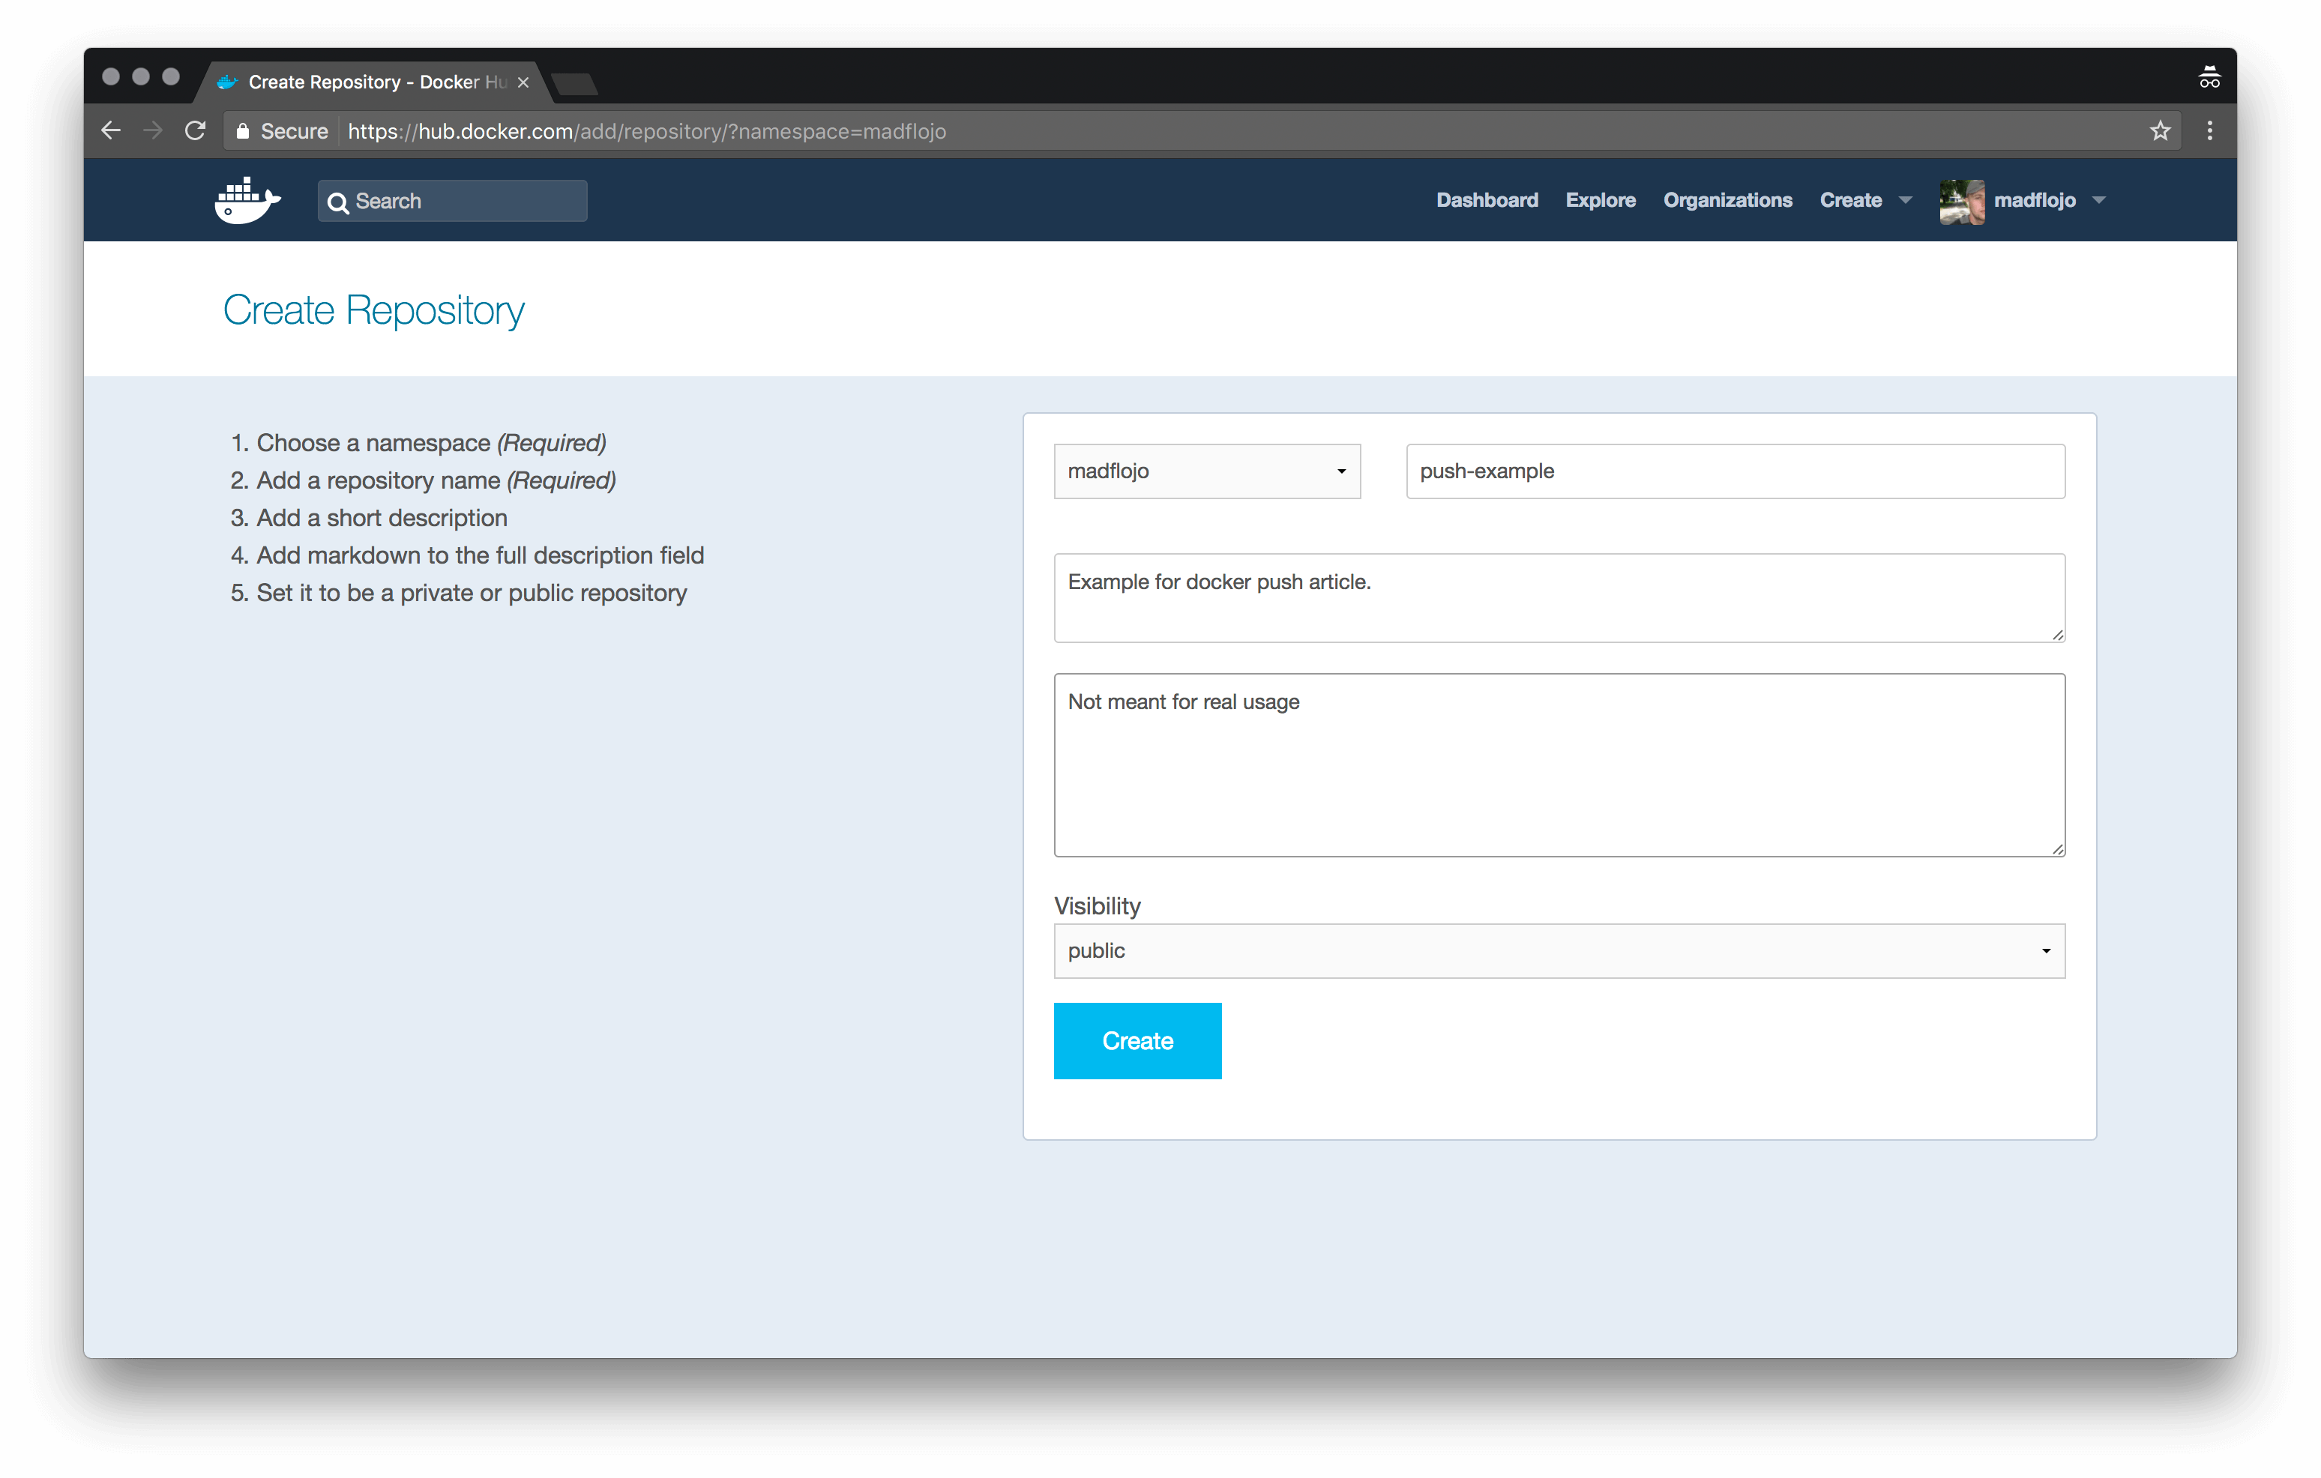Click 'Set it to be a private or public repository'
The height and width of the screenshot is (1478, 2321).
[x=472, y=594]
